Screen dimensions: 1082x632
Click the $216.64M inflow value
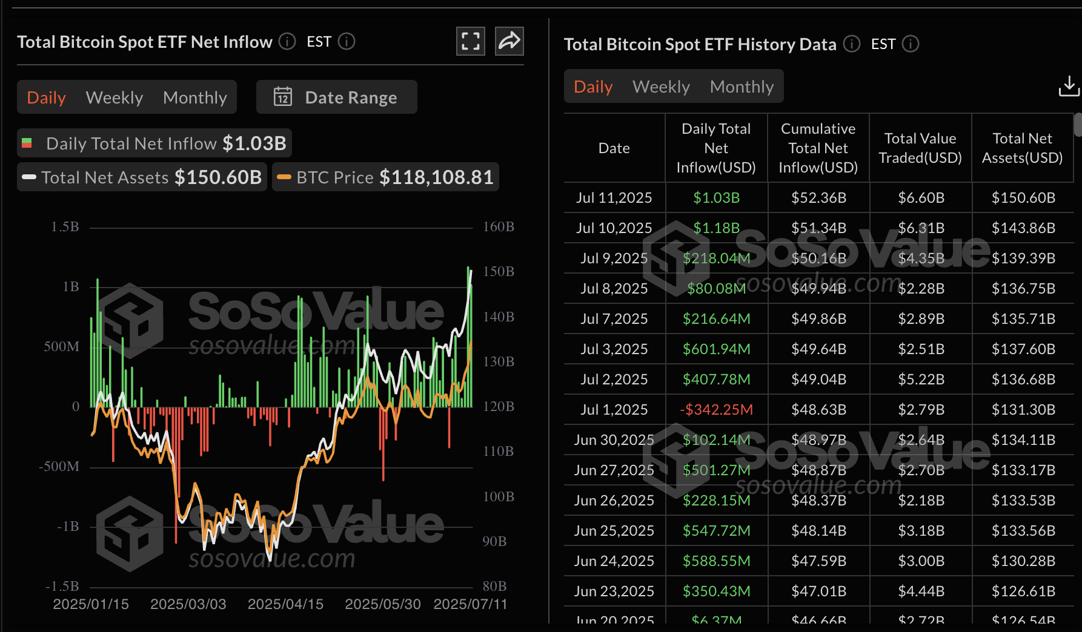coord(716,318)
